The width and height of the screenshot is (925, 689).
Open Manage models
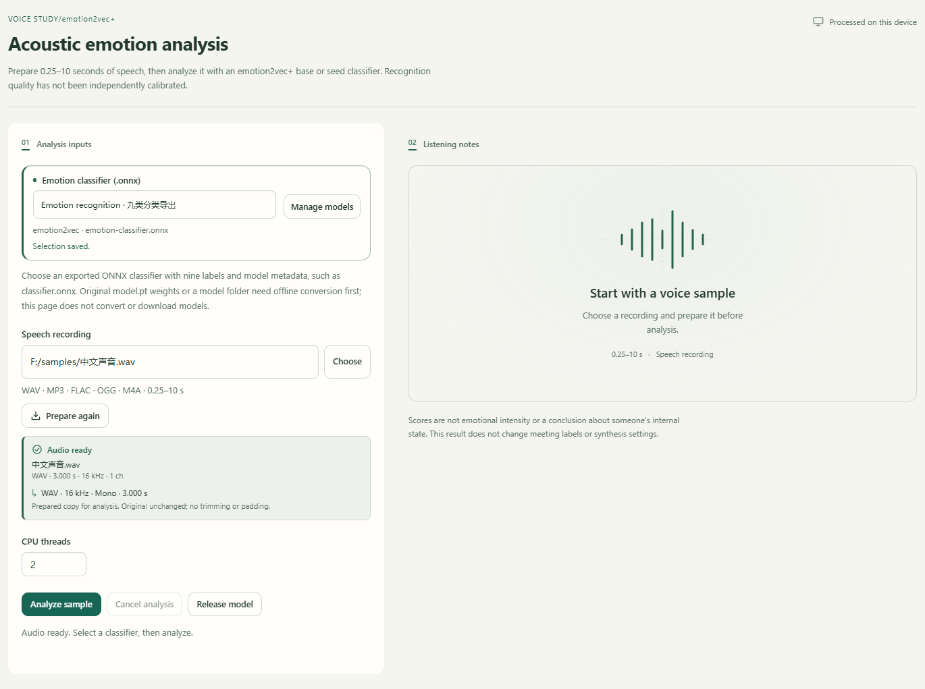tap(322, 206)
